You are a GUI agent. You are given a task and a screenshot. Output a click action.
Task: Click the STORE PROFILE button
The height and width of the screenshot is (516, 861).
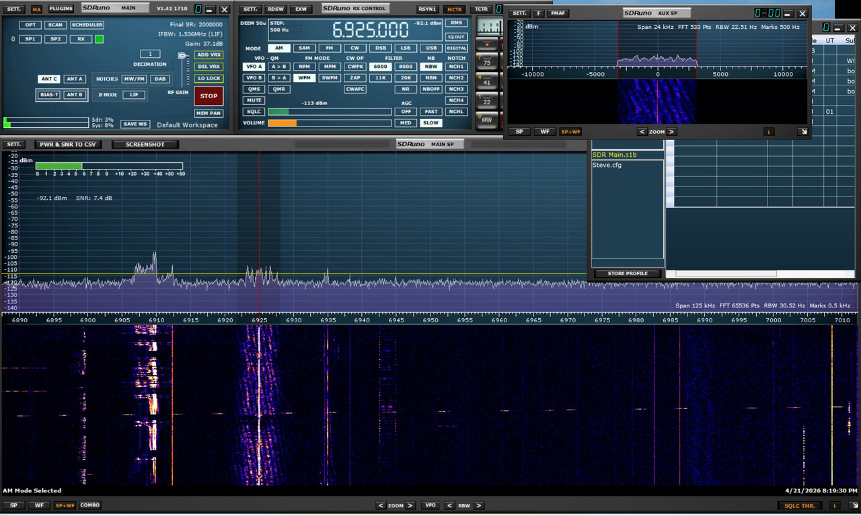(x=628, y=274)
